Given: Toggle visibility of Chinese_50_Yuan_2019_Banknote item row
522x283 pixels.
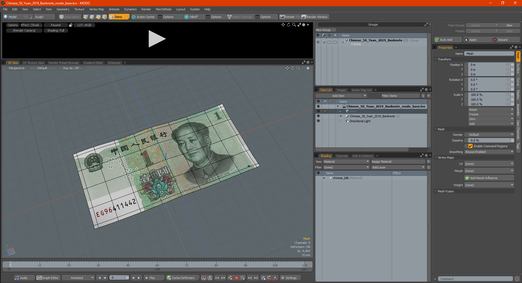Looking at the screenshot, I should coord(318,116).
